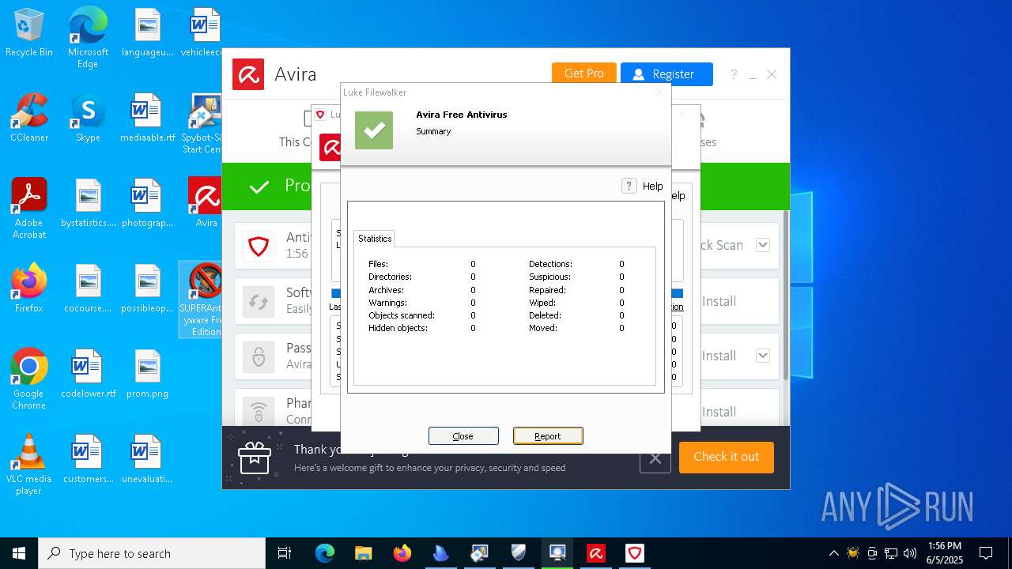Open the Skype desktop shortcut

click(88, 118)
